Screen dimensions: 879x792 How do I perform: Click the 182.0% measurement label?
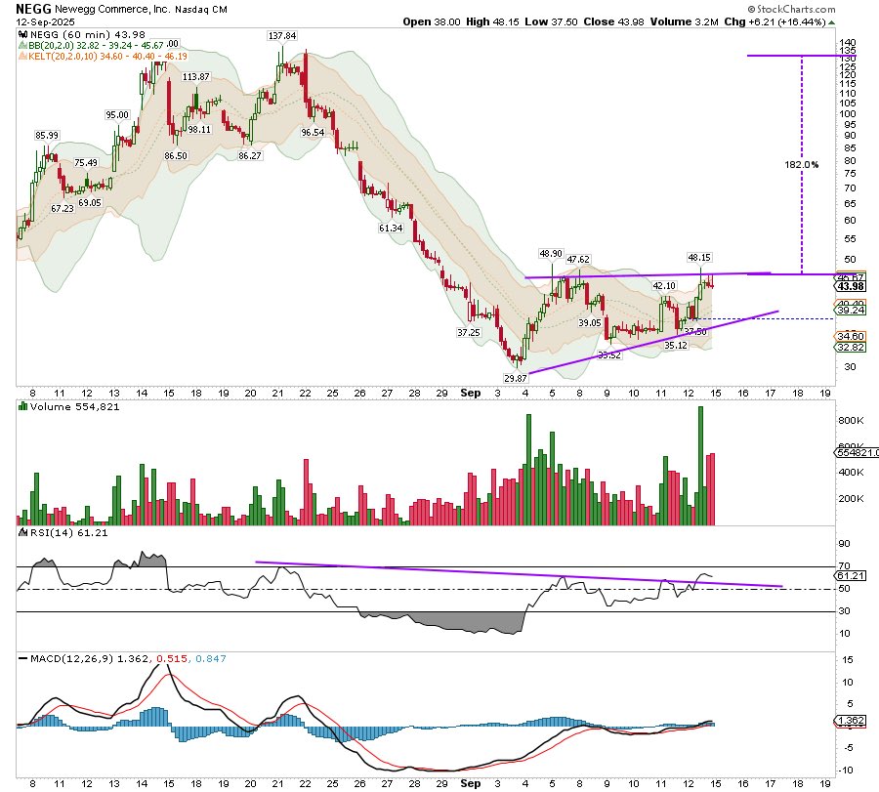(x=802, y=165)
